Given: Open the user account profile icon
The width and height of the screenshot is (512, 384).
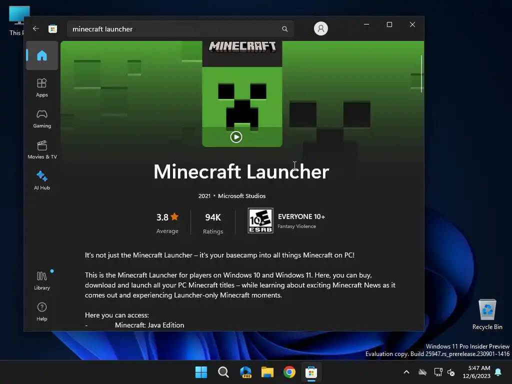Looking at the screenshot, I should click(x=320, y=28).
